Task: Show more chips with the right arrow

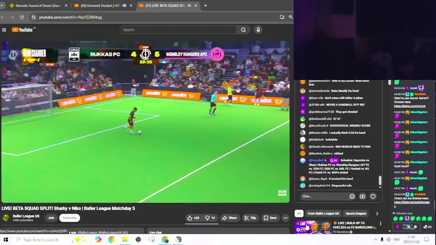Action: (377, 213)
